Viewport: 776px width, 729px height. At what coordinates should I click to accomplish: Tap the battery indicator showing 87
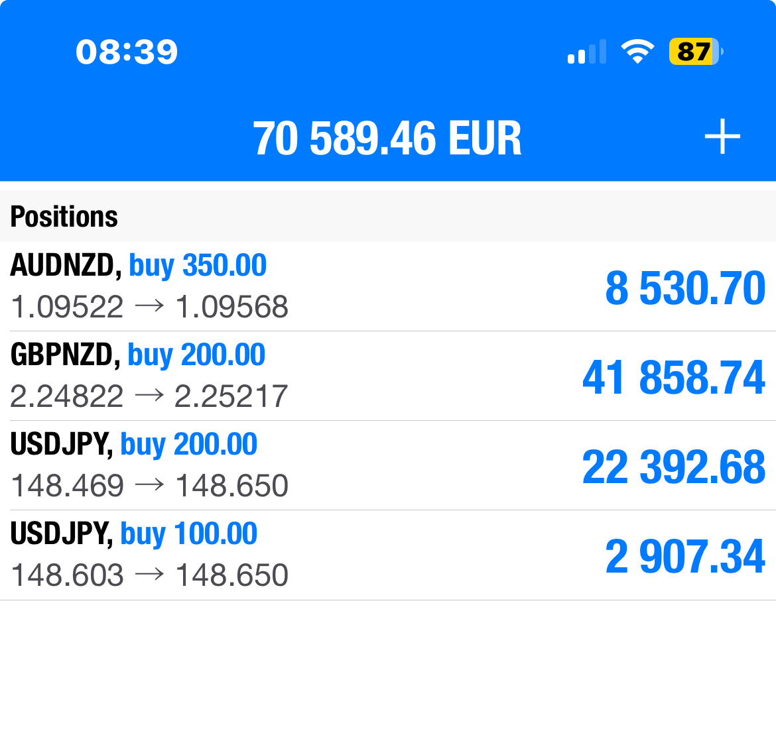(696, 52)
